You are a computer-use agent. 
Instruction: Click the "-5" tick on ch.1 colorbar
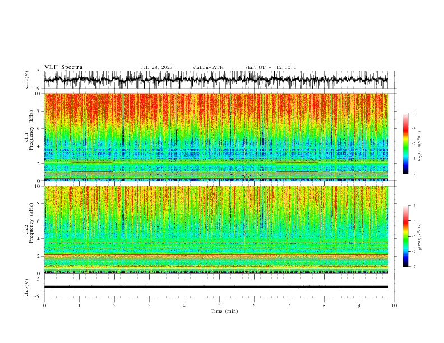pyautogui.click(x=413, y=143)
